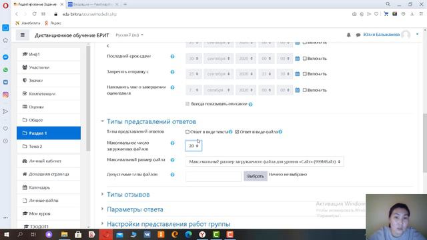Screen dimensions: 427x240
Task: Reload the page button
Action: (34, 14)
